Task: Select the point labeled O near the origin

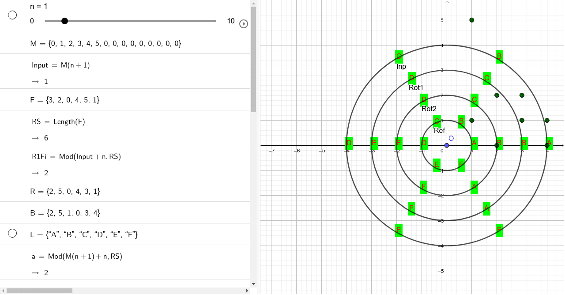Action: click(x=451, y=138)
